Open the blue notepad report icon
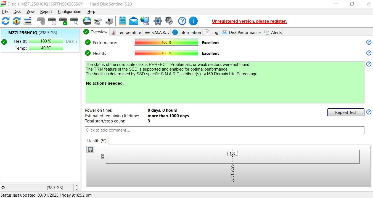 pos(122,21)
